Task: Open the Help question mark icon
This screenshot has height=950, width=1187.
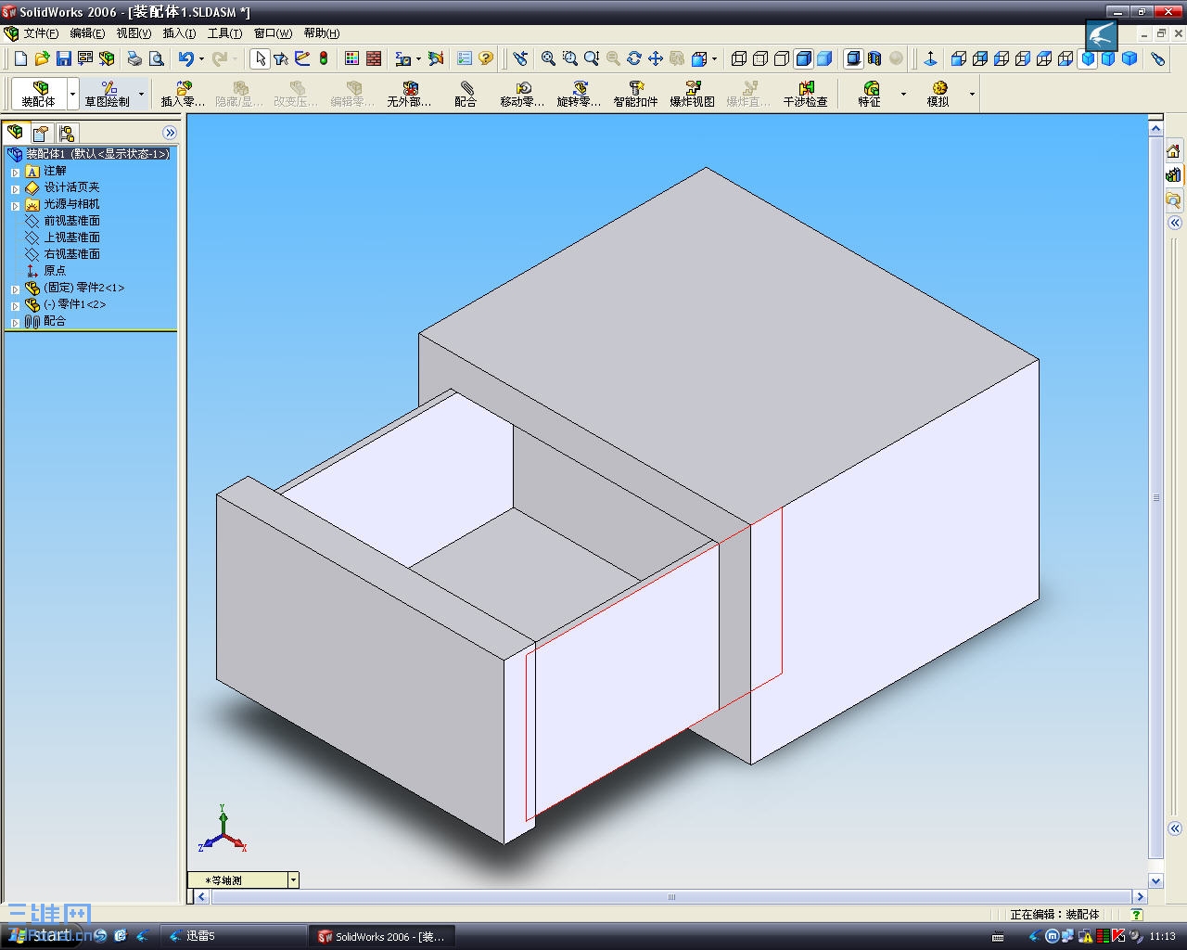Action: click(x=486, y=58)
